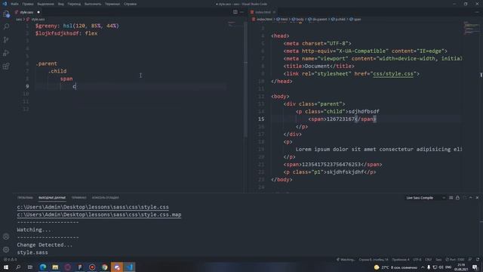Open the Выделение menu
Image resolution: width=483 pixels, height=272 pixels.
click(45, 4)
